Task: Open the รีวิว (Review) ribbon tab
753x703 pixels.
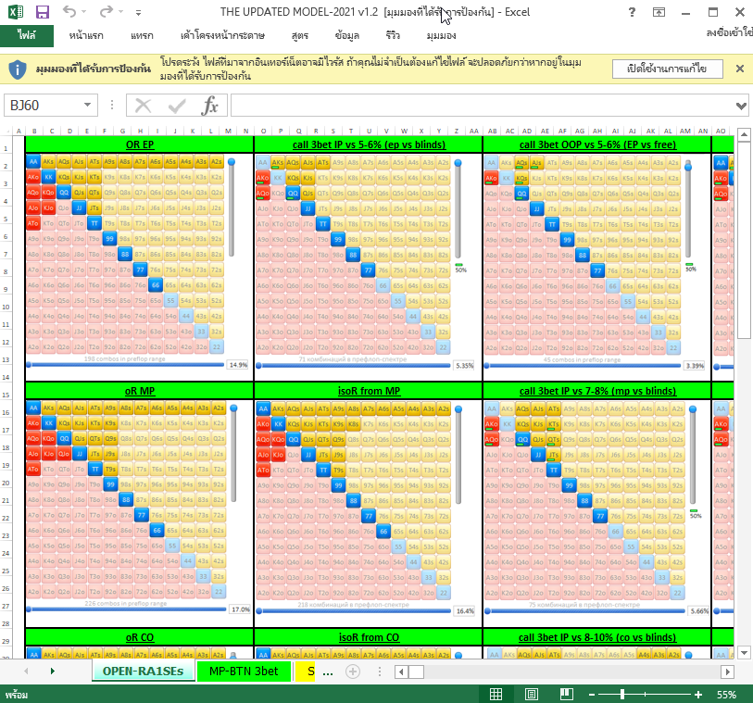Action: [x=393, y=35]
